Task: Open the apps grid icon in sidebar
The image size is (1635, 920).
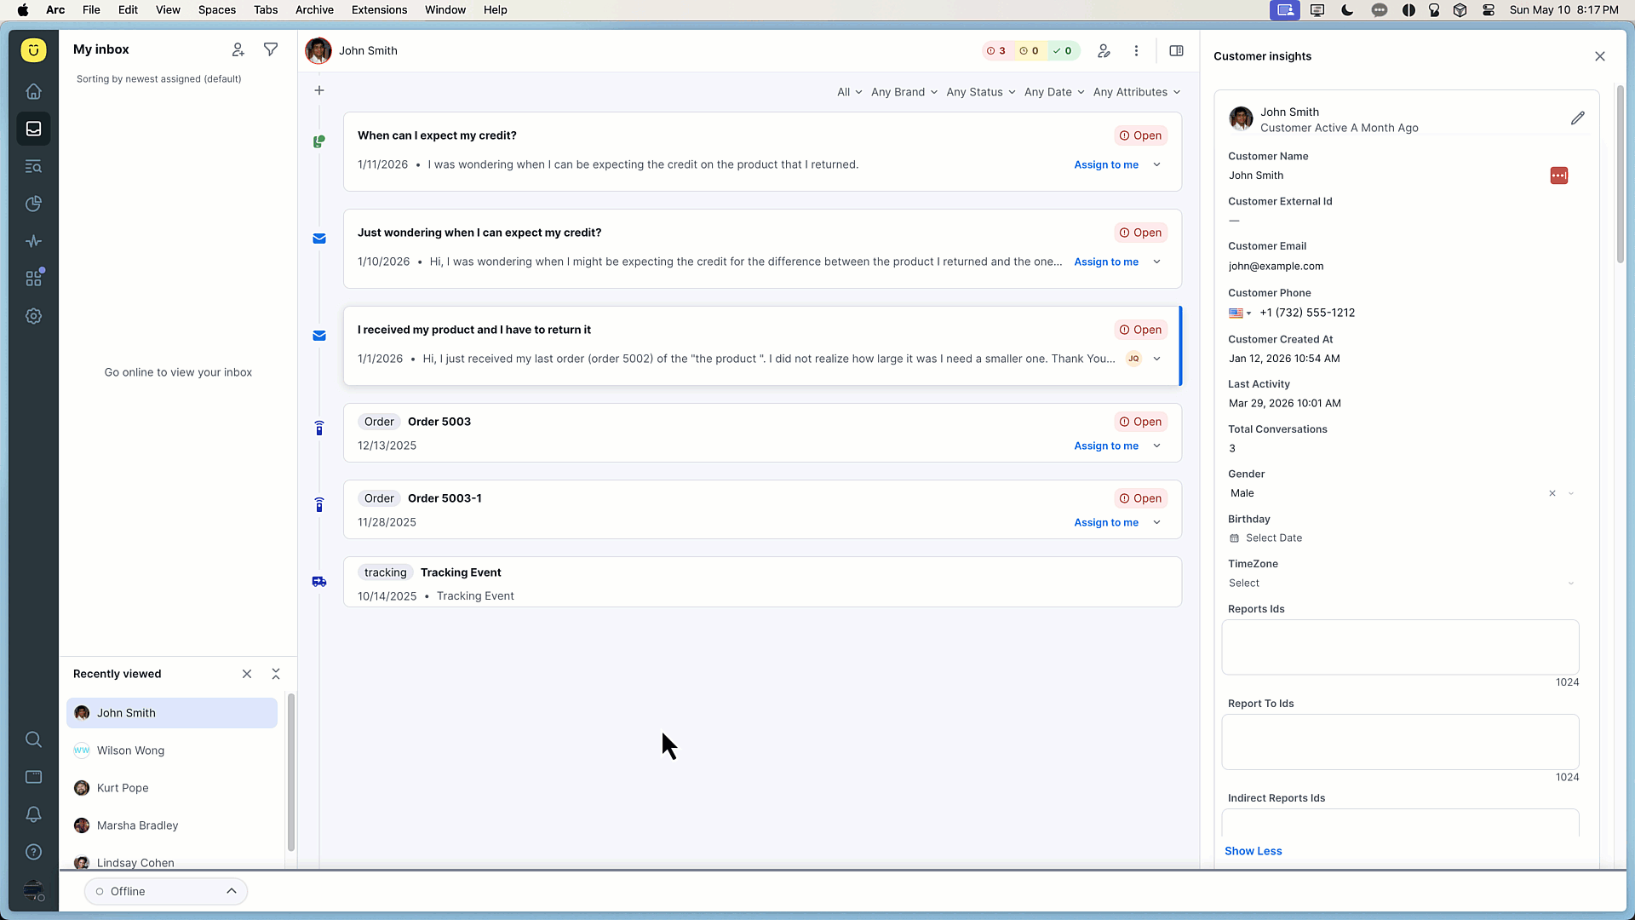Action: click(x=33, y=279)
